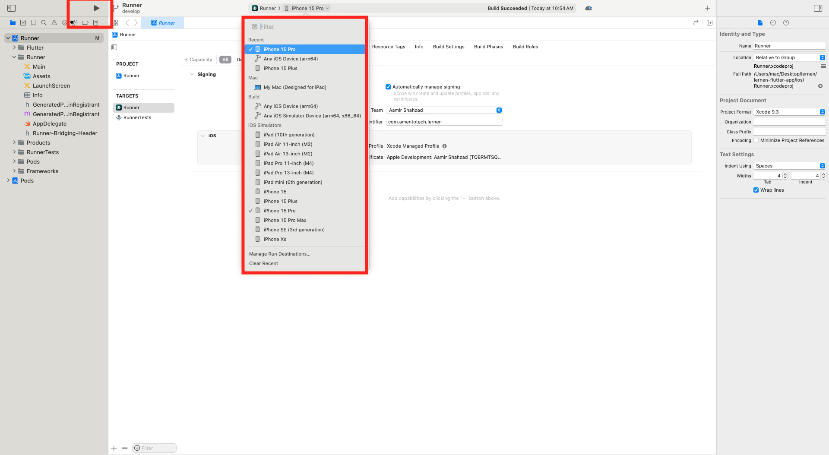Choose iPhone SE (3rd generation) simulator
The height and width of the screenshot is (455, 829).
click(x=305, y=230)
